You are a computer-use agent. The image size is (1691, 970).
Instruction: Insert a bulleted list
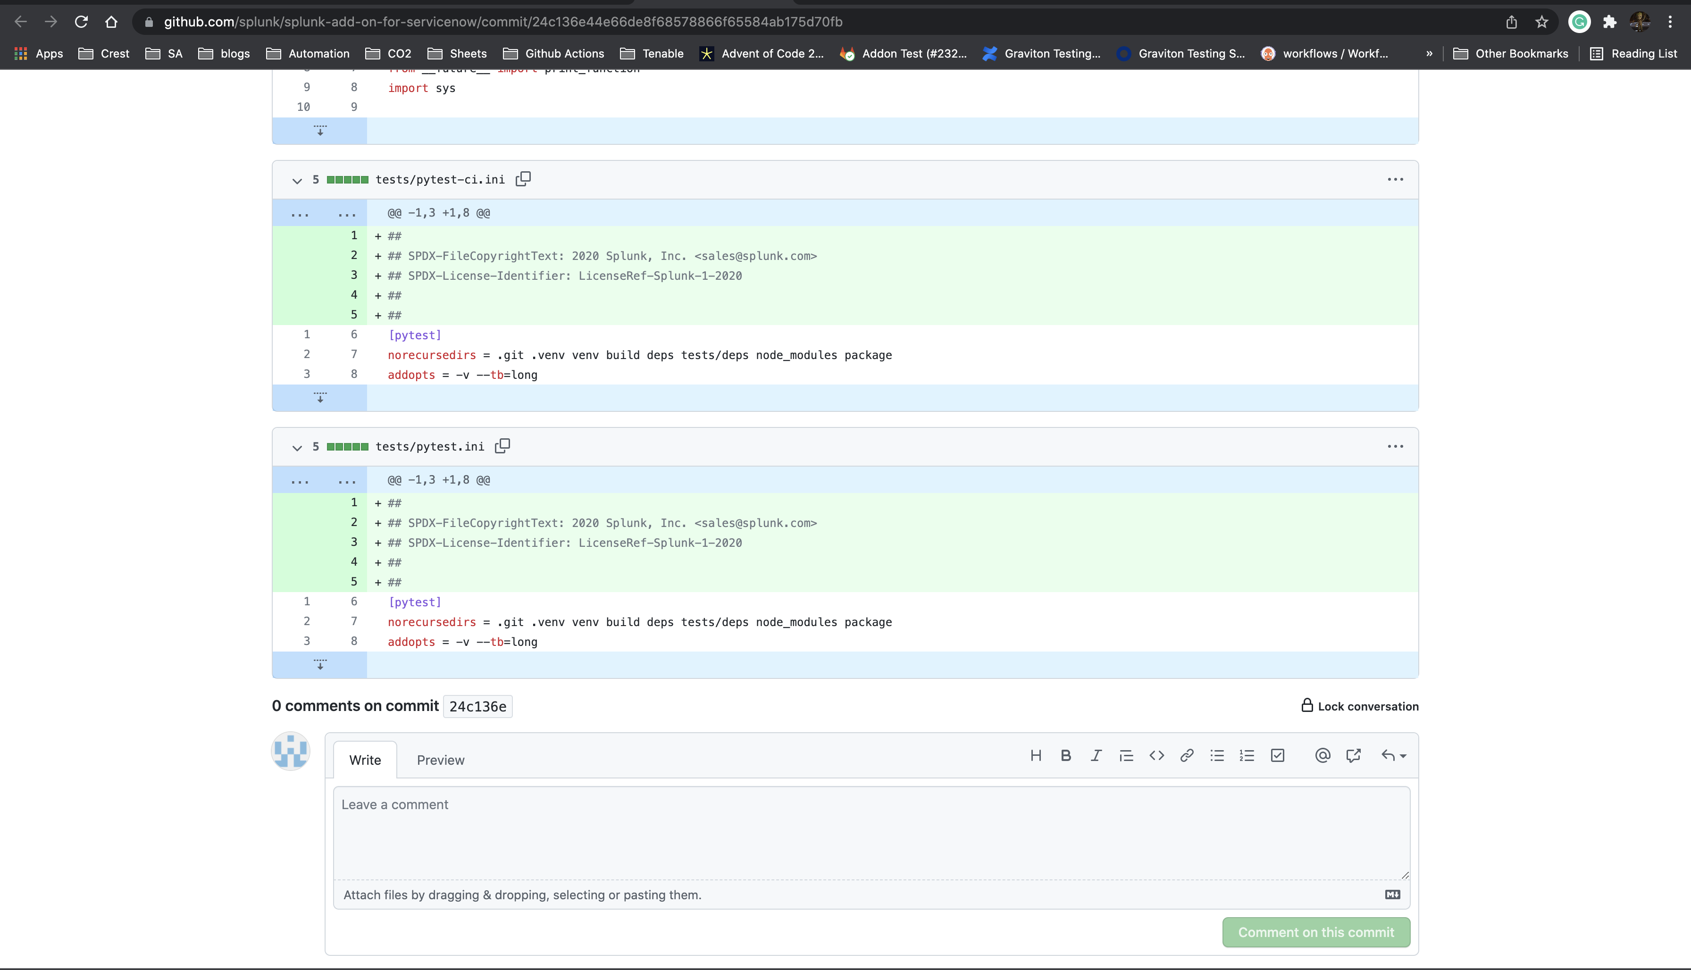1217,755
